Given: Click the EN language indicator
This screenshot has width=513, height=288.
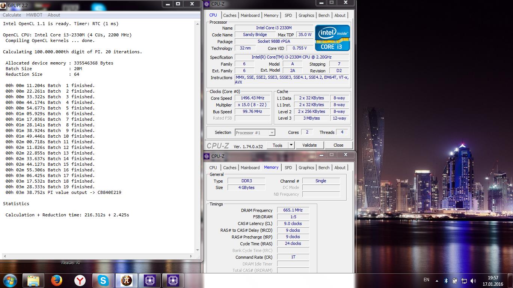Looking at the screenshot, I should pos(426,280).
